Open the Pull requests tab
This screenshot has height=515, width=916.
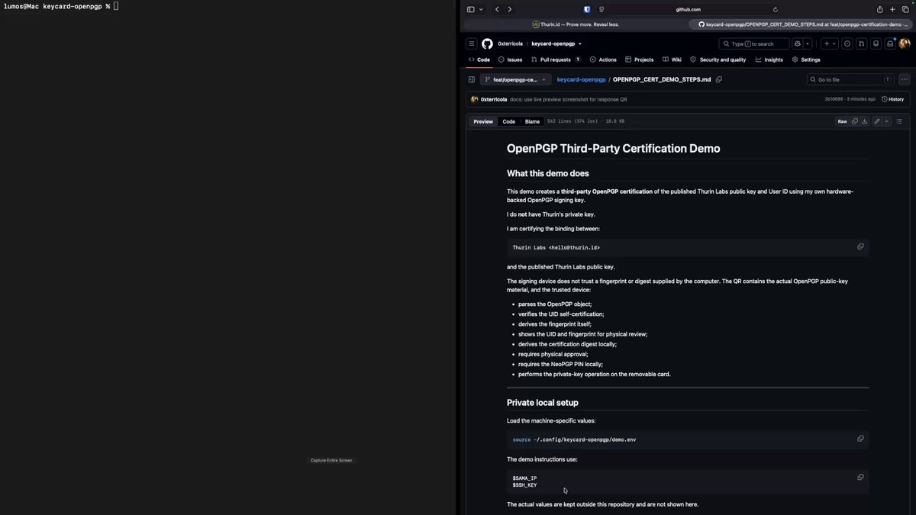click(x=556, y=60)
